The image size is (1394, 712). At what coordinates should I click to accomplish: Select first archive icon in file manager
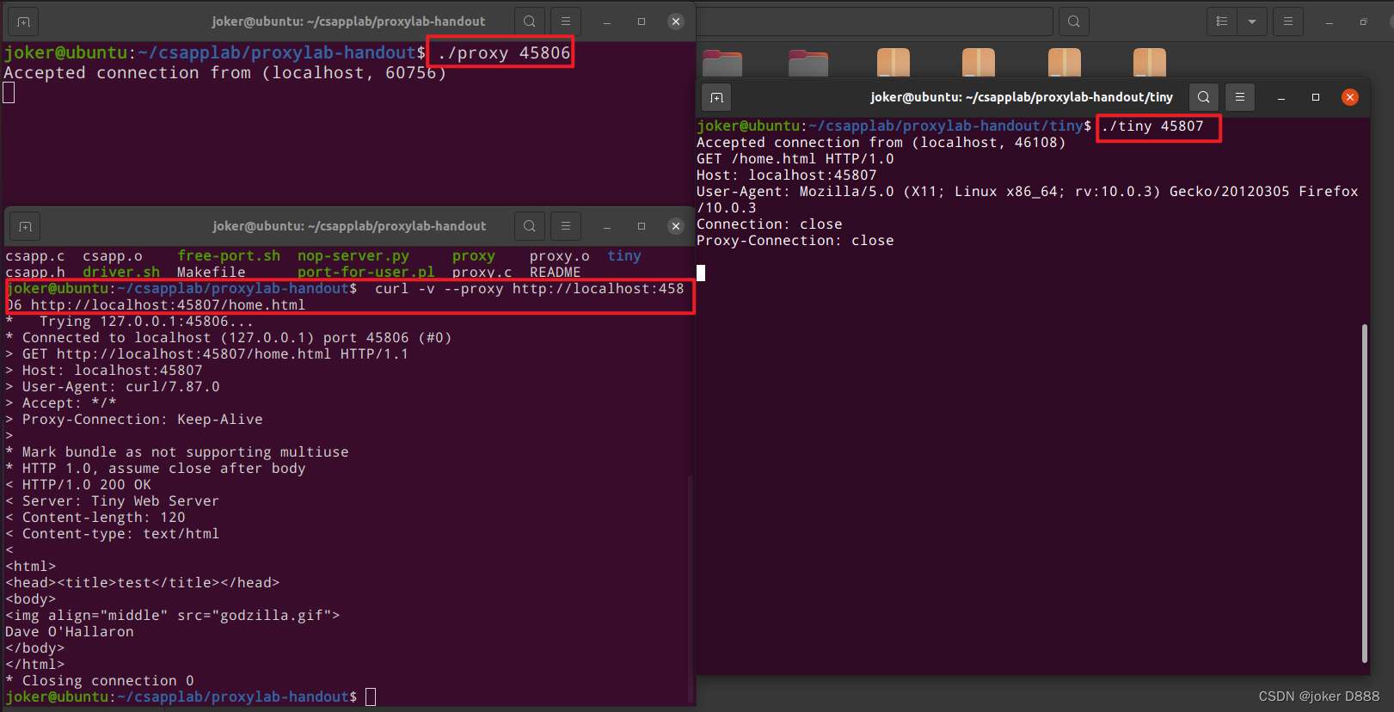[x=894, y=63]
